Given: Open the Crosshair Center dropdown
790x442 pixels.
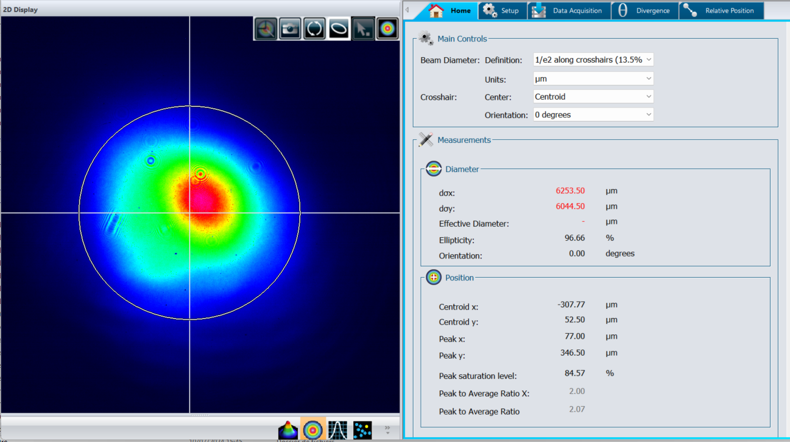Looking at the screenshot, I should click(x=593, y=97).
